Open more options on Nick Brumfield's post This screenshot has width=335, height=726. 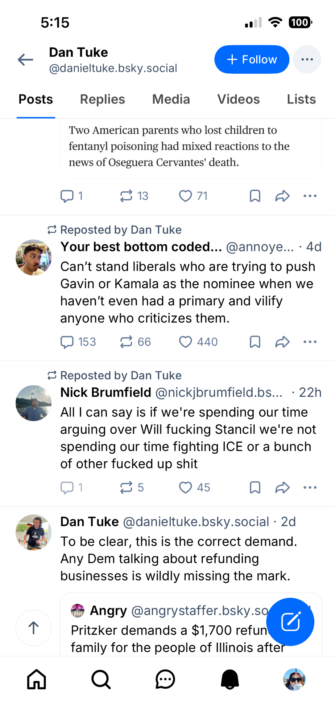(310, 488)
